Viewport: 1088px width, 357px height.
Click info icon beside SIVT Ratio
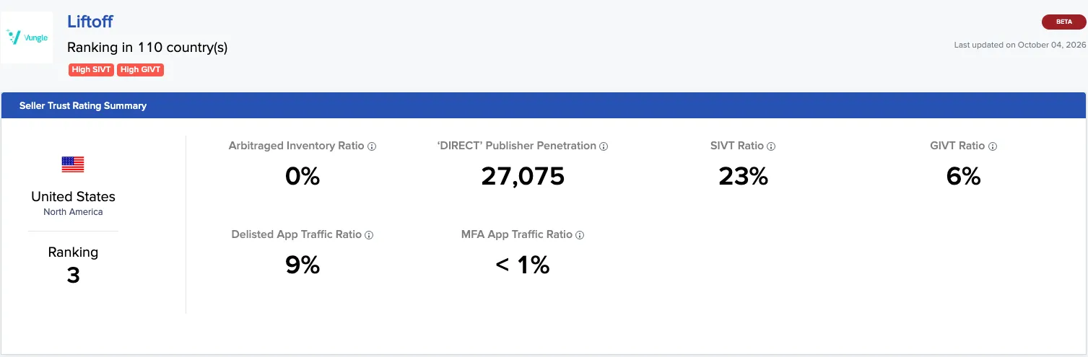(x=771, y=146)
